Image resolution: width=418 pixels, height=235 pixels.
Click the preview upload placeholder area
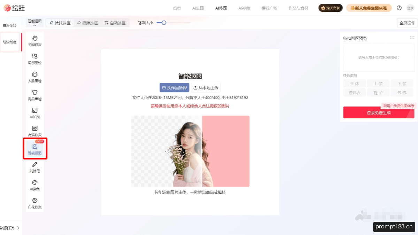click(379, 57)
